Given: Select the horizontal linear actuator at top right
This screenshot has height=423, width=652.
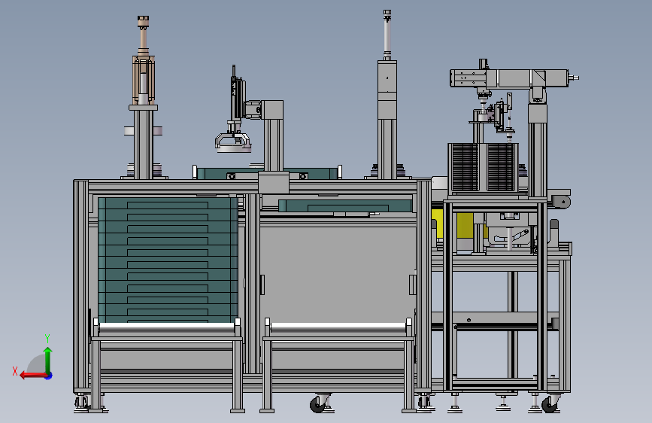Looking at the screenshot, I should [511, 78].
